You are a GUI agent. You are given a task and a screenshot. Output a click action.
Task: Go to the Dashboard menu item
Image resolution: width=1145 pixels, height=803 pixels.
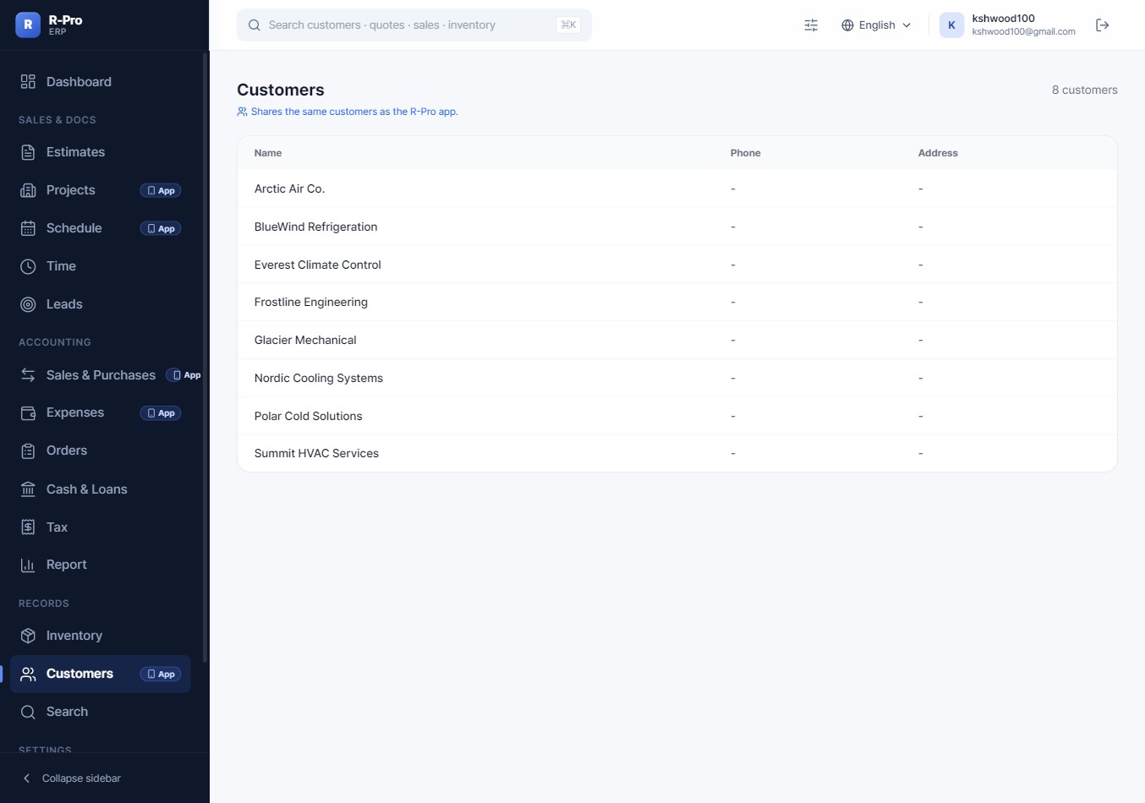click(101, 82)
